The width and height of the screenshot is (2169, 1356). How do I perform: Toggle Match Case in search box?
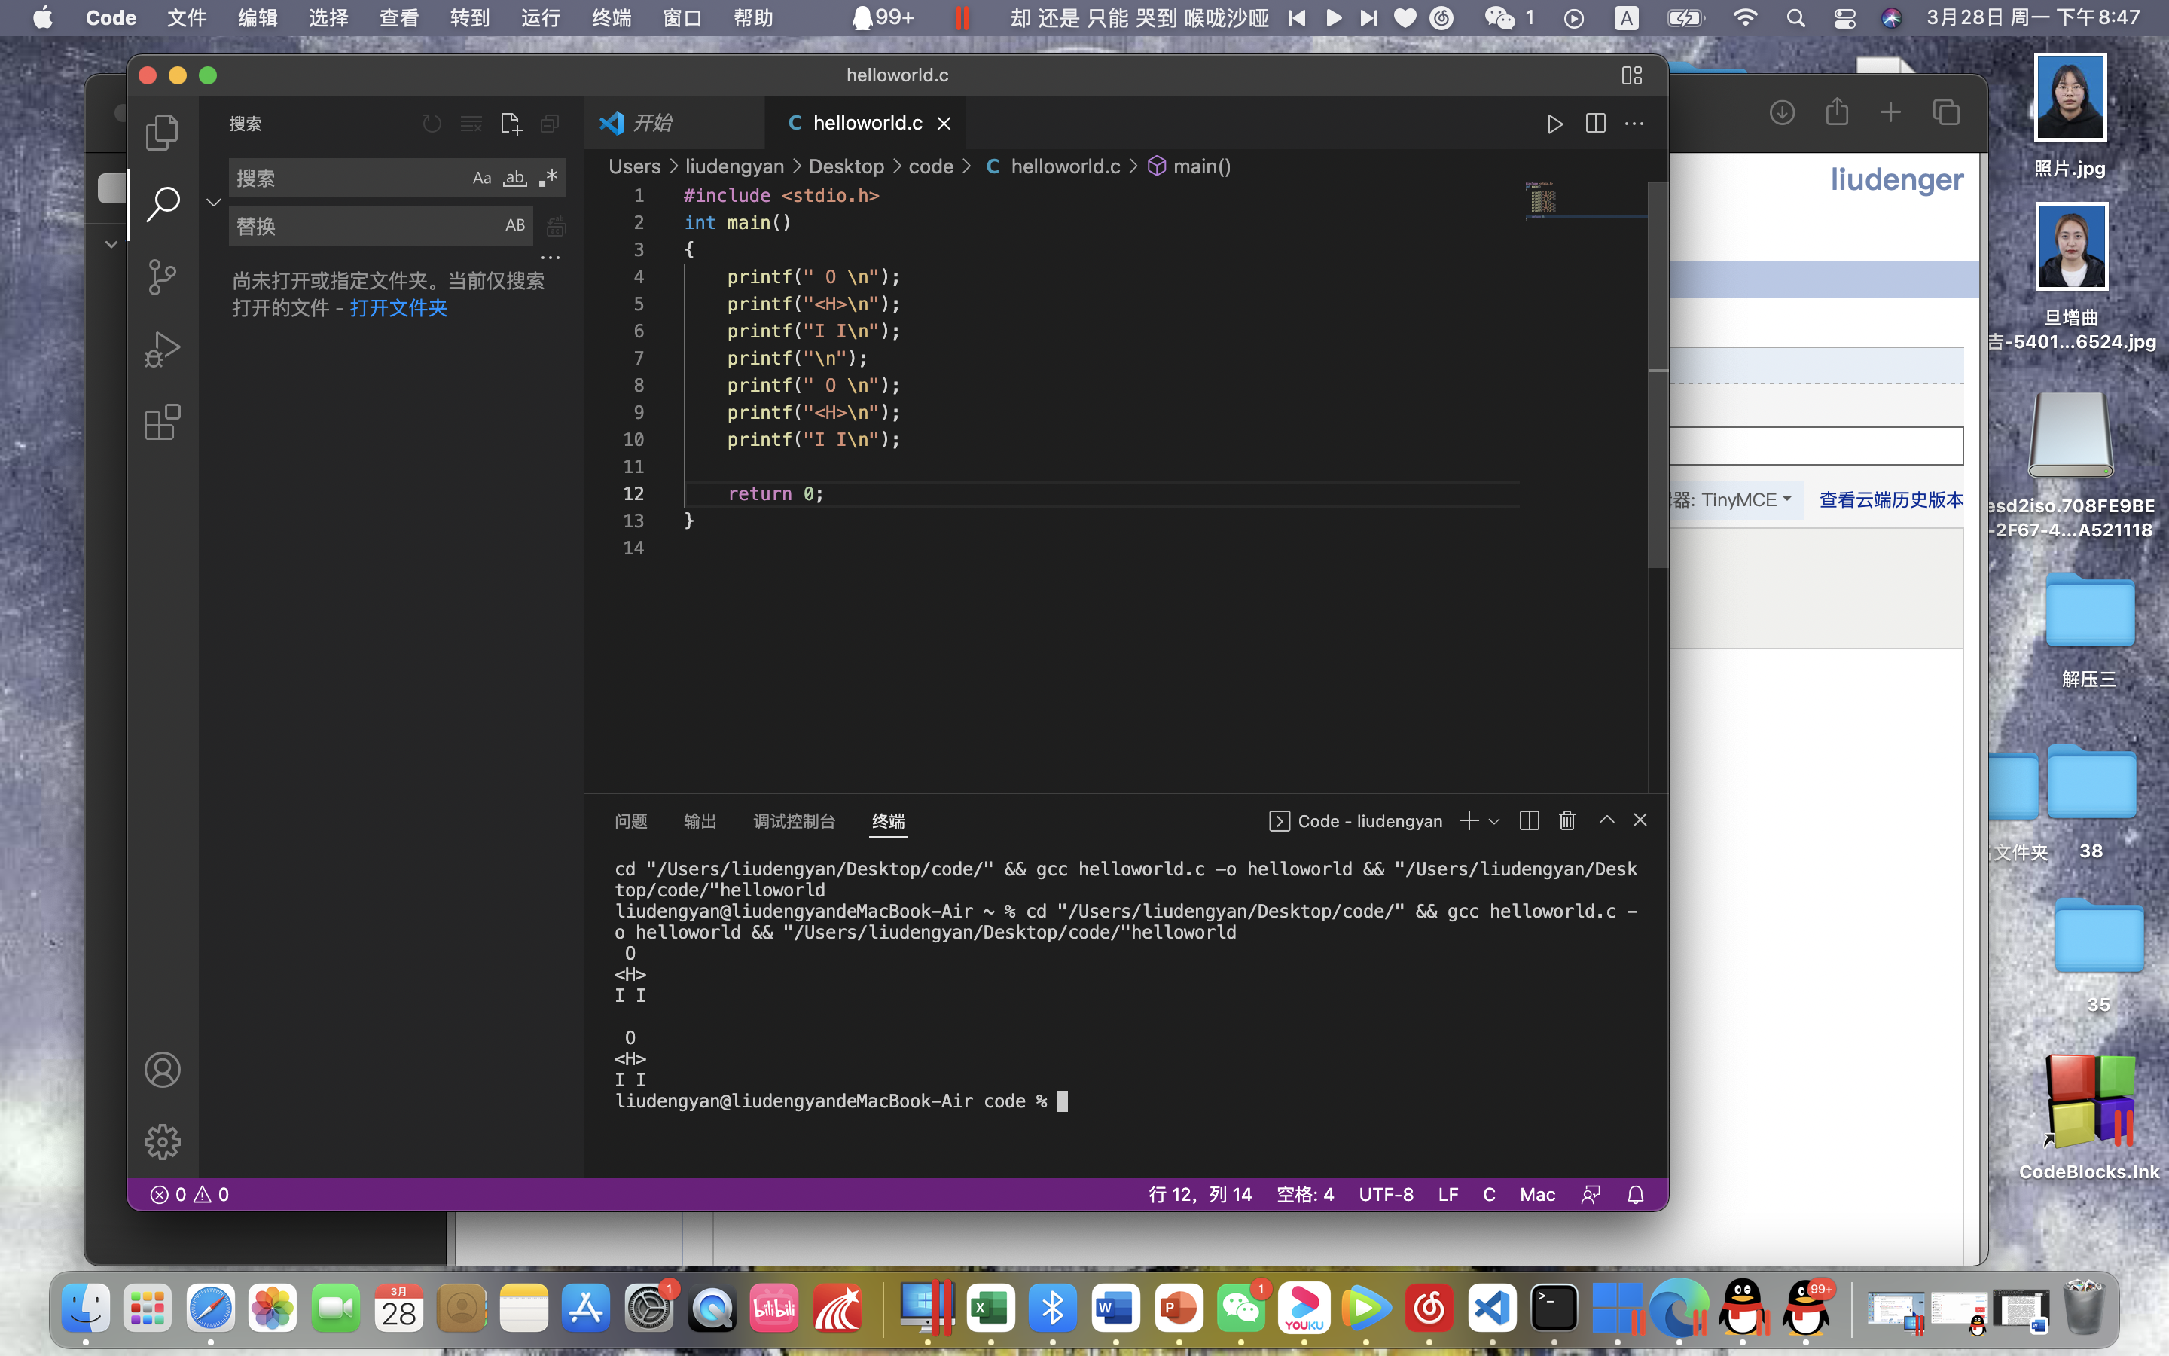pyautogui.click(x=482, y=179)
